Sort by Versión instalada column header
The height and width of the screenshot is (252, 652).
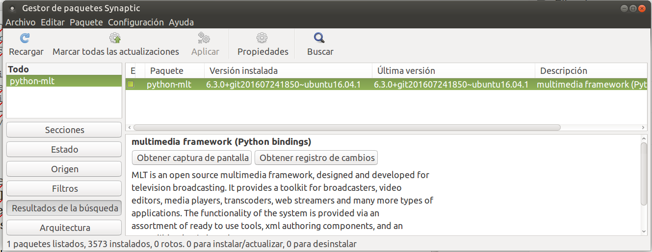click(288, 71)
